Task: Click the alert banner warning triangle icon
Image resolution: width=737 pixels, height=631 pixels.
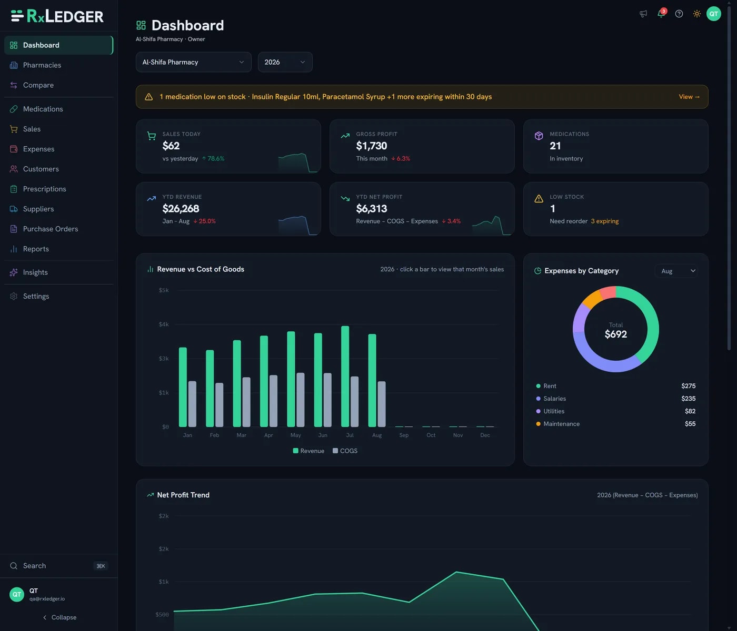Action: pos(149,97)
